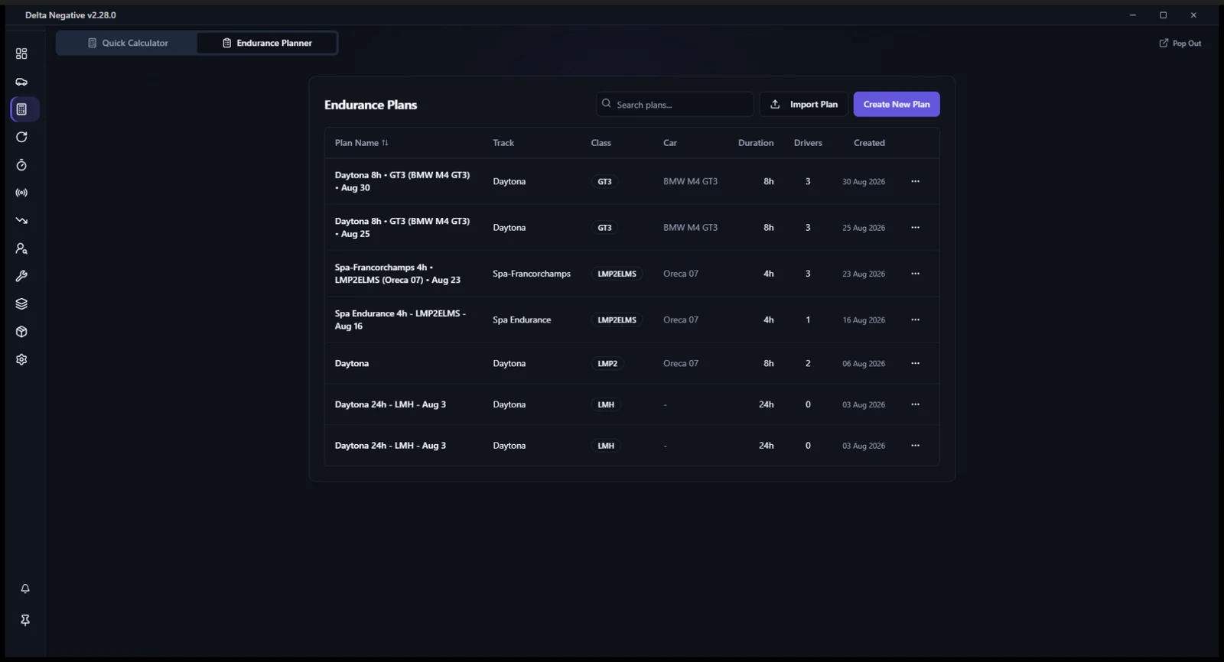The image size is (1224, 662).
Task: Open the user search icon in sidebar
Action: click(x=21, y=248)
